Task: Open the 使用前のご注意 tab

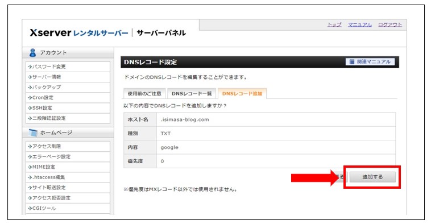Action: [x=144, y=93]
